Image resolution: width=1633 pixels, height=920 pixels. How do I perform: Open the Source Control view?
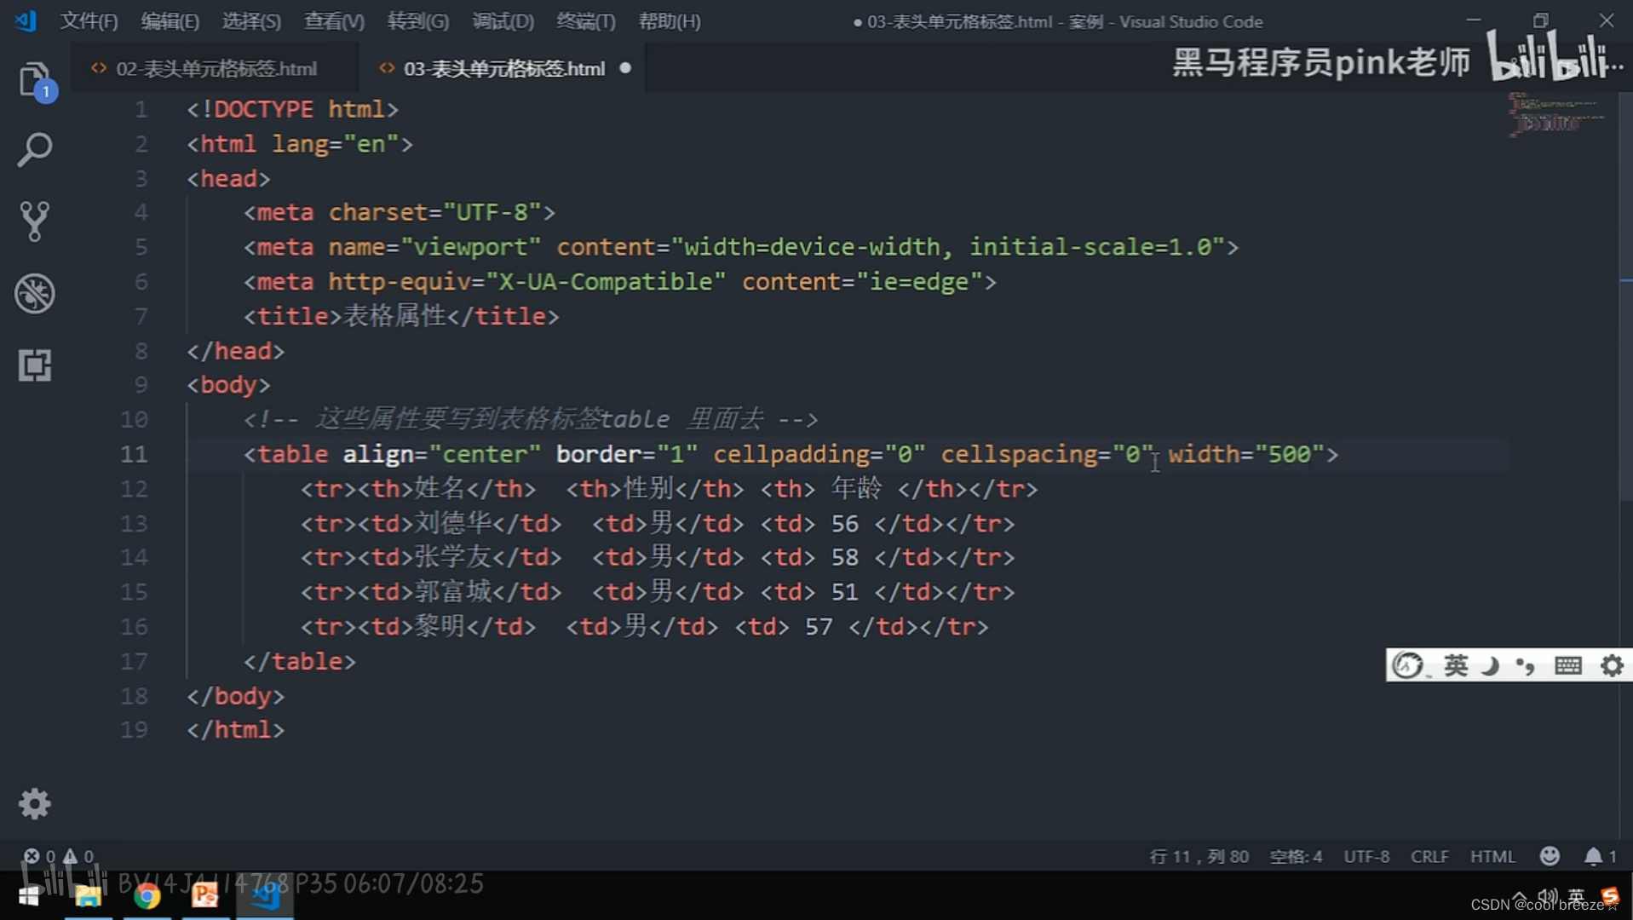(35, 221)
